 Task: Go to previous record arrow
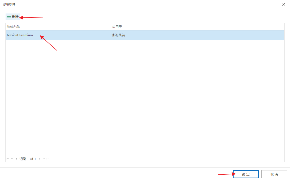(x=16, y=159)
